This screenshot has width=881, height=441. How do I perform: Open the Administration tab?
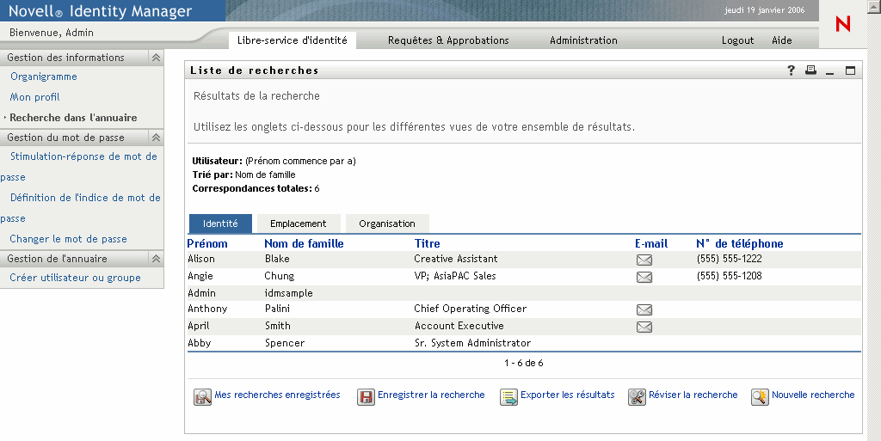pos(584,40)
